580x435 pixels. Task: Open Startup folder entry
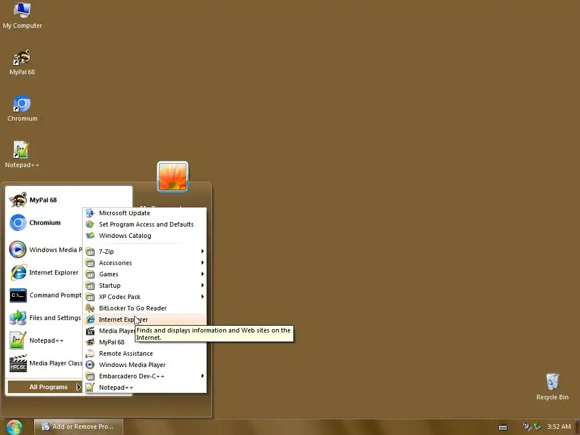pos(144,285)
